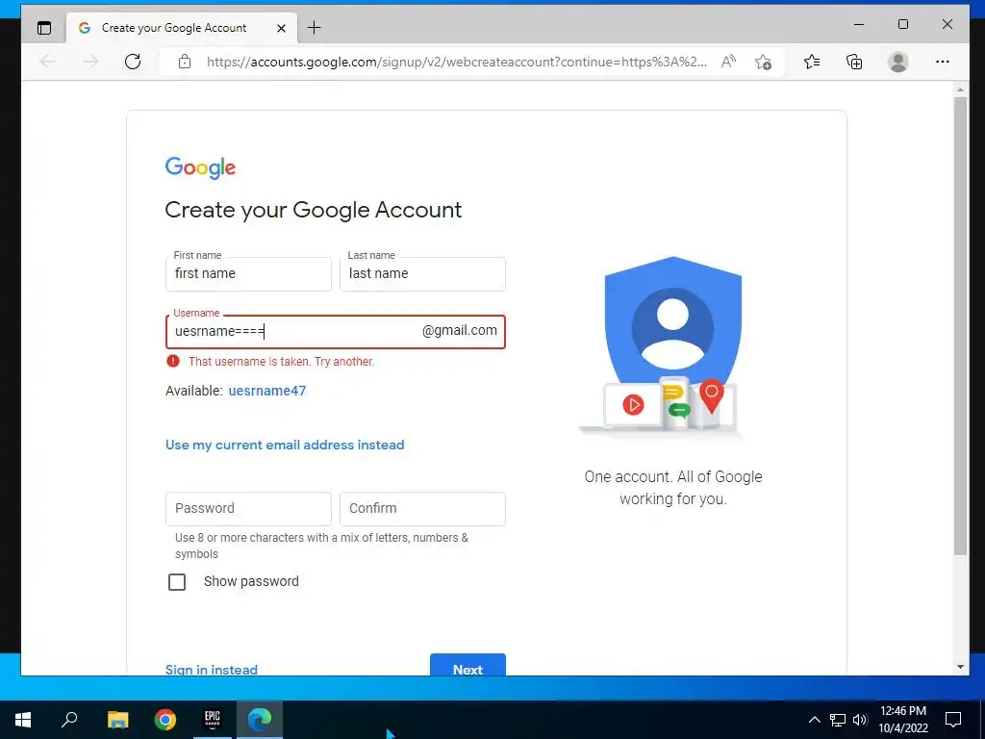
Task: Open Edge Settings and more menu
Action: point(943,62)
